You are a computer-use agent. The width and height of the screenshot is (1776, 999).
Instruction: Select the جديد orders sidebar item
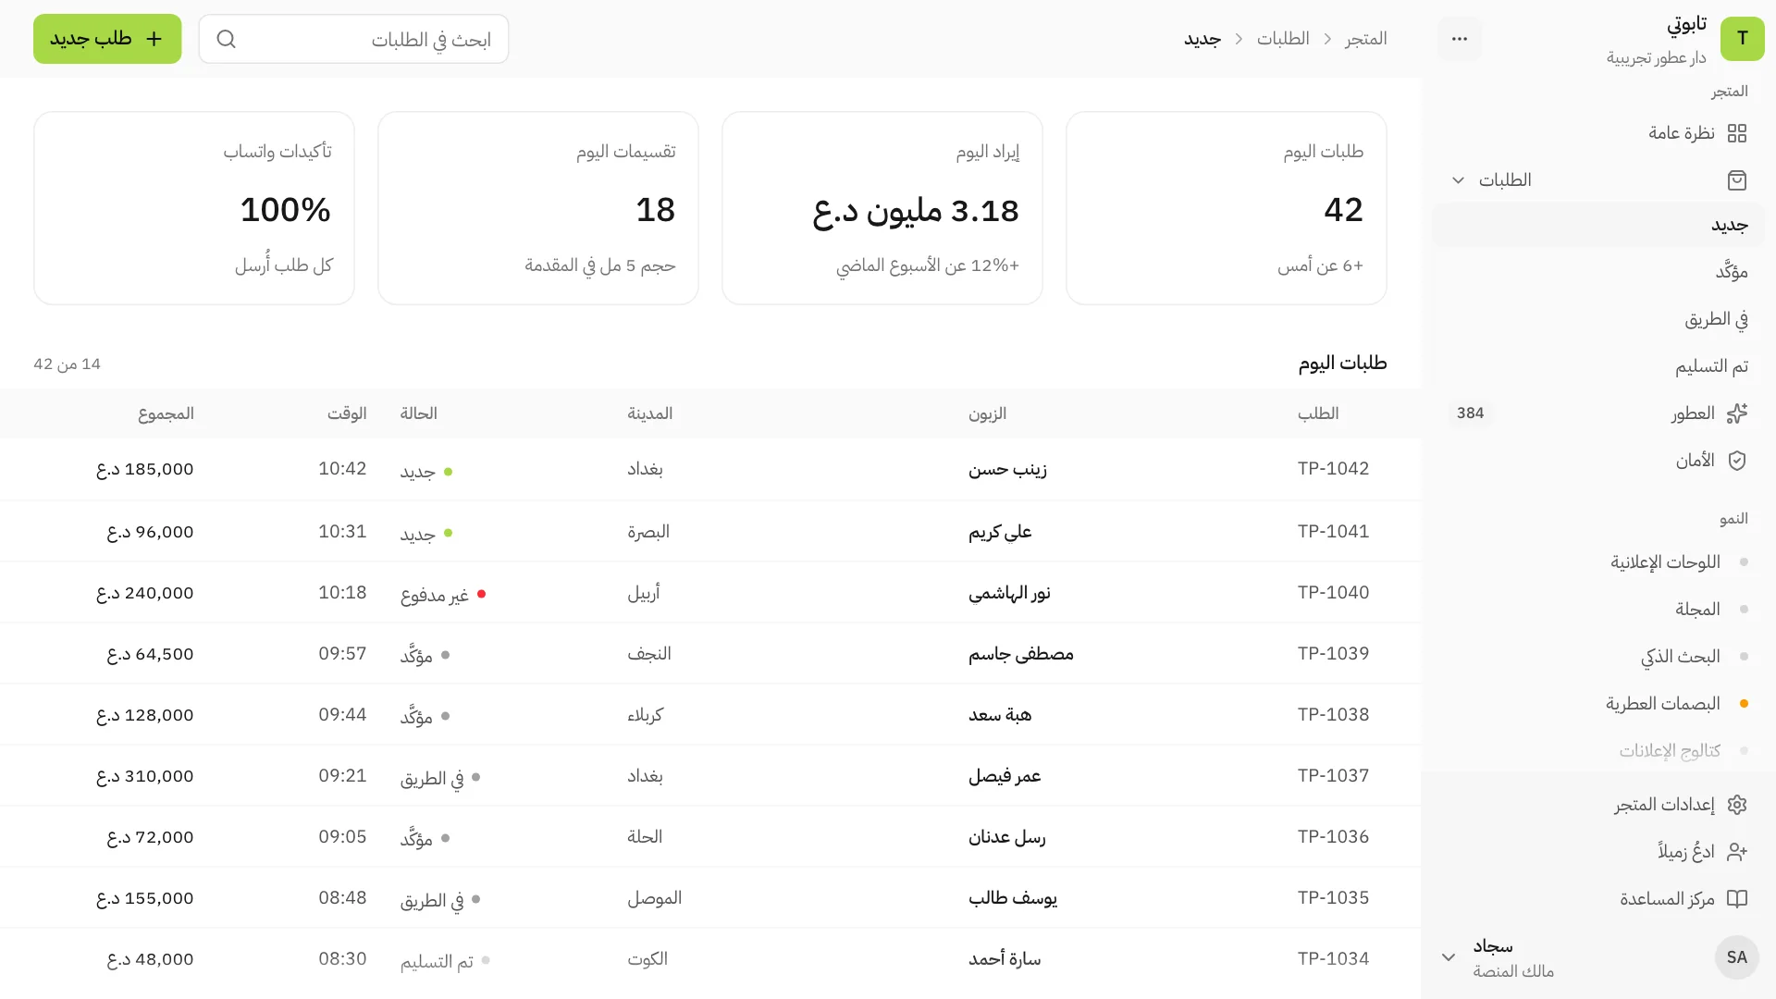[x=1598, y=225]
